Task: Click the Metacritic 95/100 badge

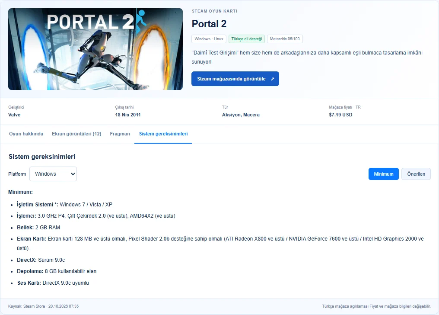Action: coord(285,39)
